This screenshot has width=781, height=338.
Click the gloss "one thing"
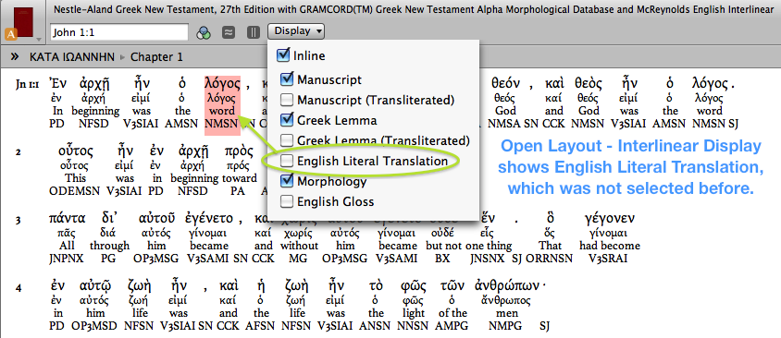point(489,246)
